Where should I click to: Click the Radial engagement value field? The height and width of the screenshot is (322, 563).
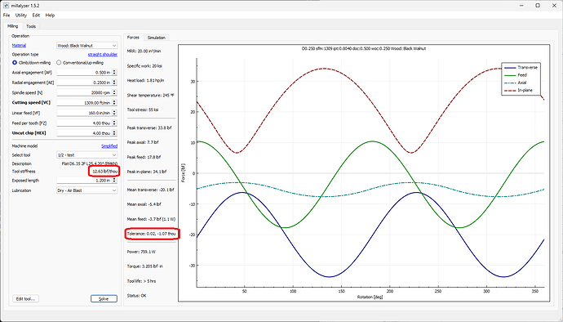84,83
